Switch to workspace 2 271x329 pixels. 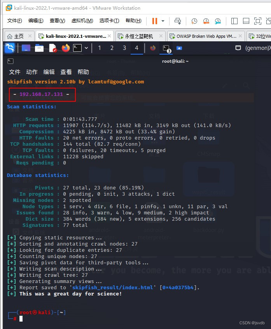112,48
